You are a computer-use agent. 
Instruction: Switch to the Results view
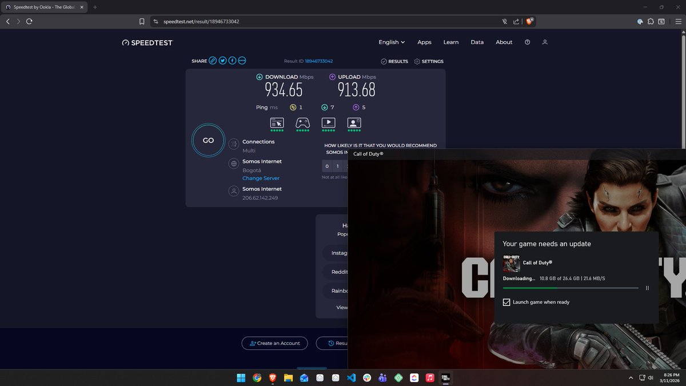click(x=394, y=61)
